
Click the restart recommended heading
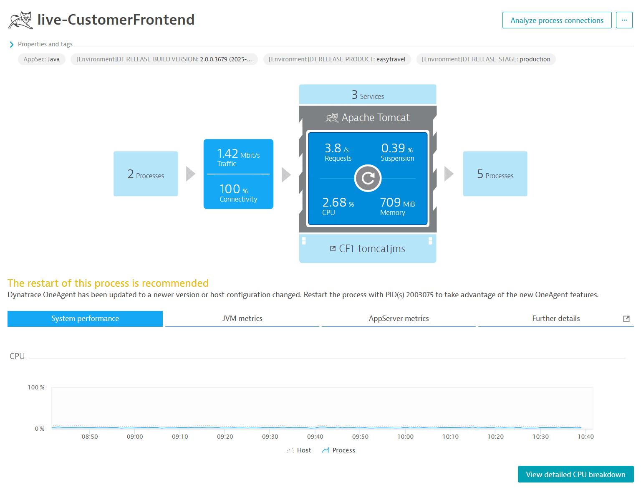tap(108, 283)
